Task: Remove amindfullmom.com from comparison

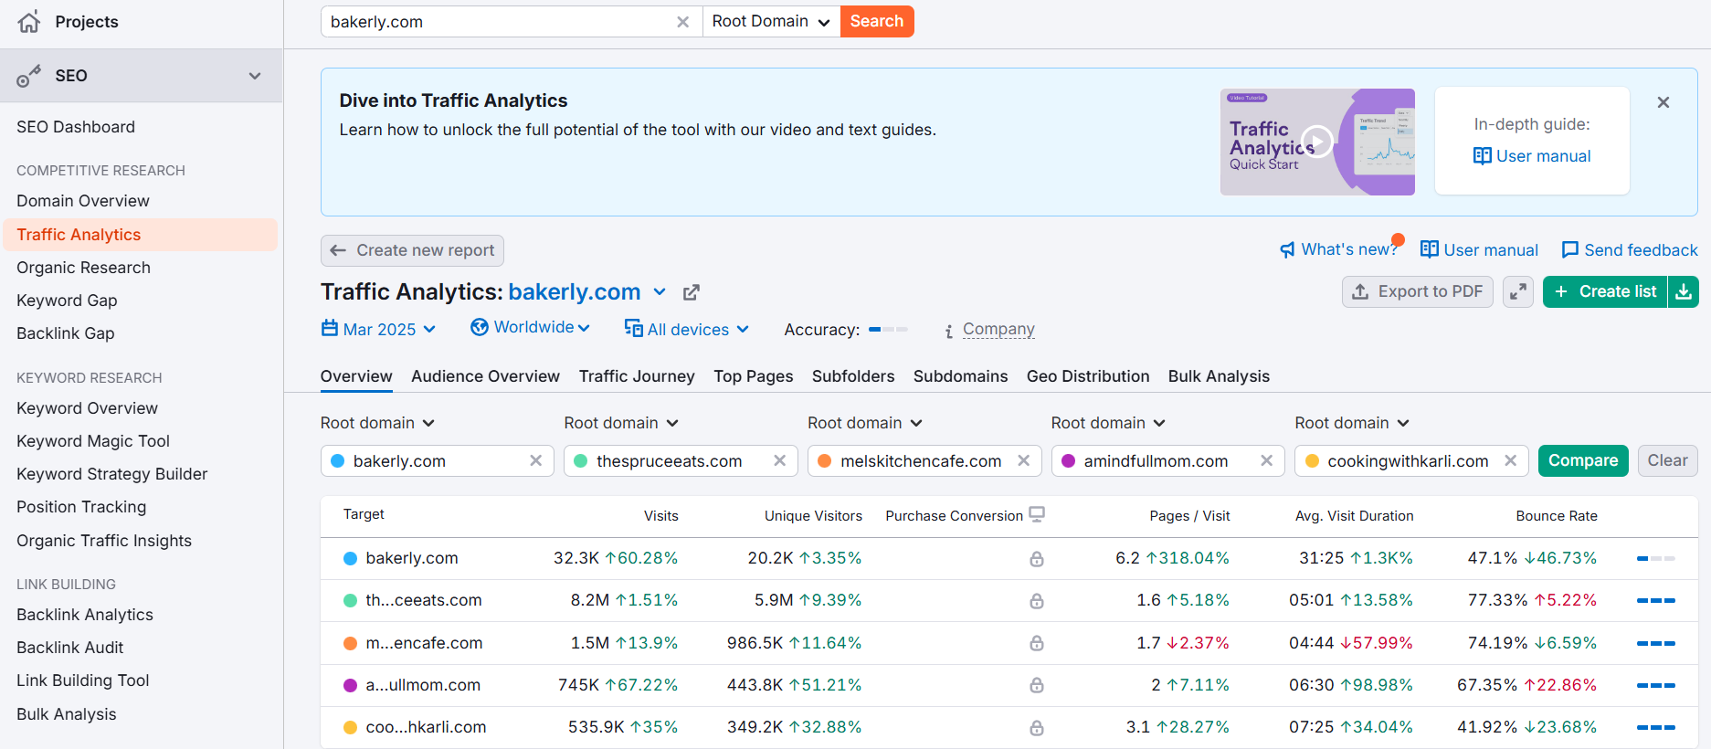Action: tap(1267, 461)
